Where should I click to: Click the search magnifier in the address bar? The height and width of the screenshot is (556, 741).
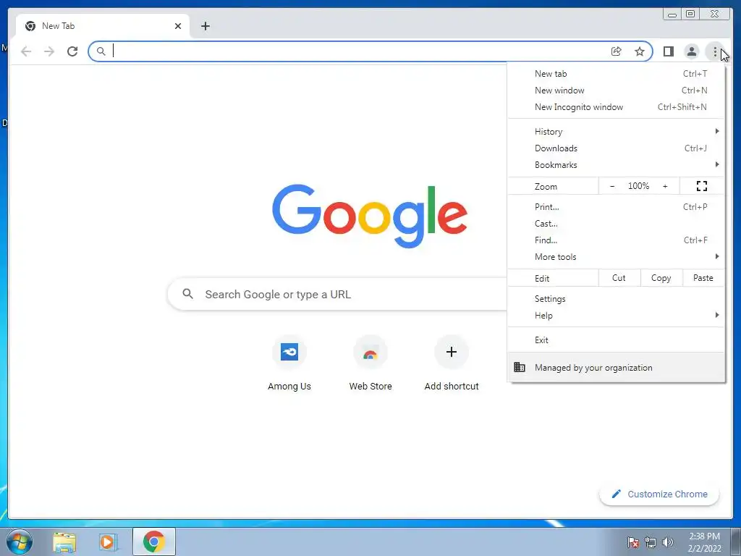101,51
